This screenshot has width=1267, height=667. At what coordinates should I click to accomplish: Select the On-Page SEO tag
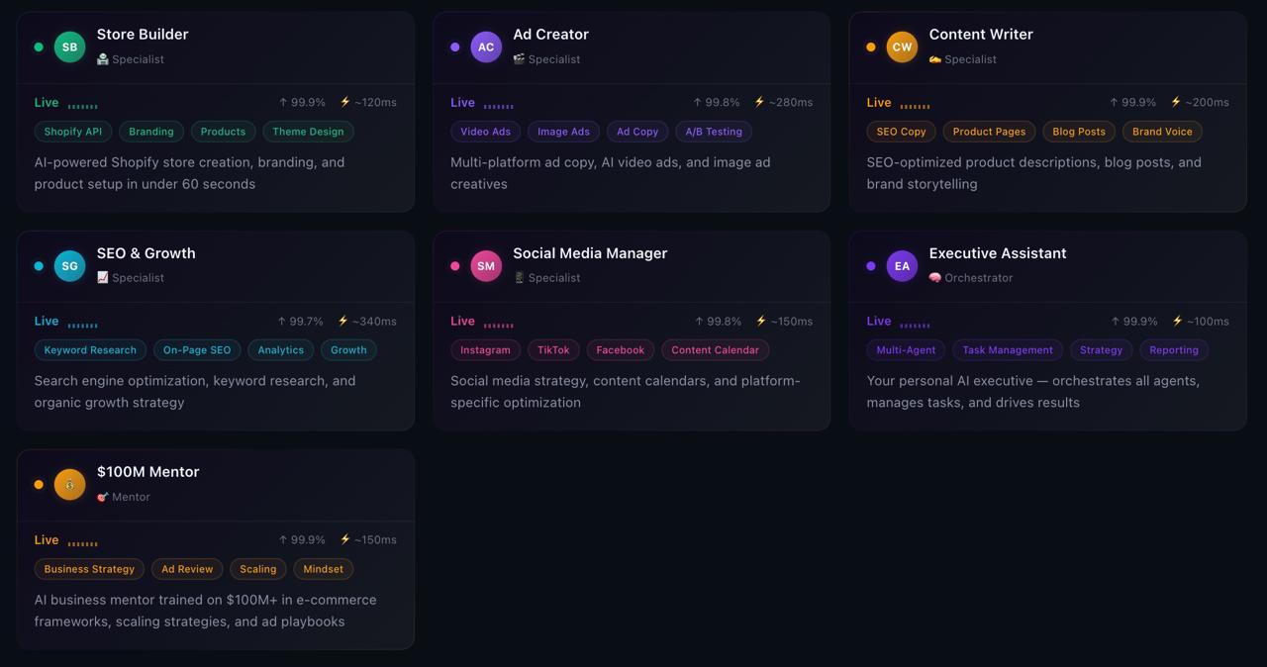(x=197, y=350)
